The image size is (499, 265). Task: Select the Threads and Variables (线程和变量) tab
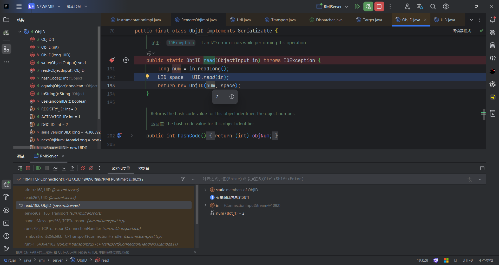[x=121, y=168]
